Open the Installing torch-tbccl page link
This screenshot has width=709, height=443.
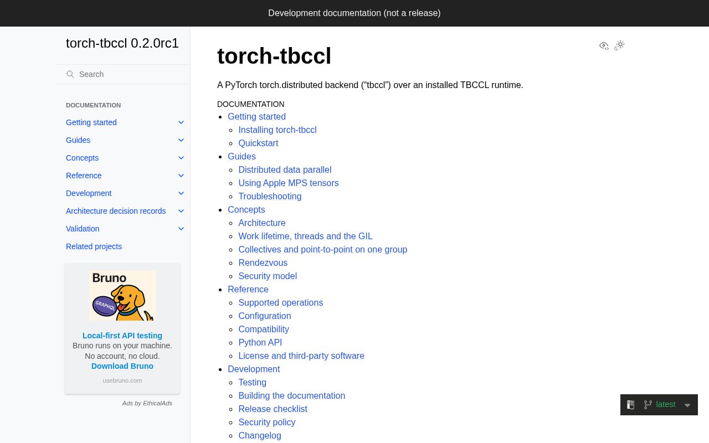pos(278,130)
